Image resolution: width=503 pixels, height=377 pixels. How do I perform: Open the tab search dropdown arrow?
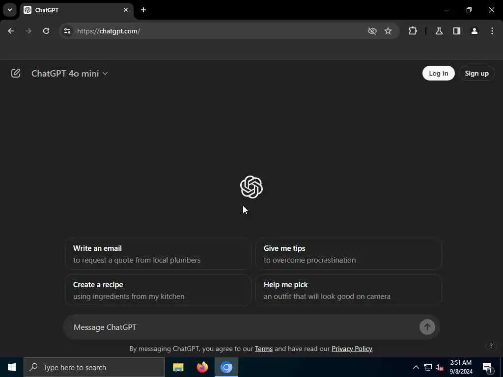tap(10, 10)
